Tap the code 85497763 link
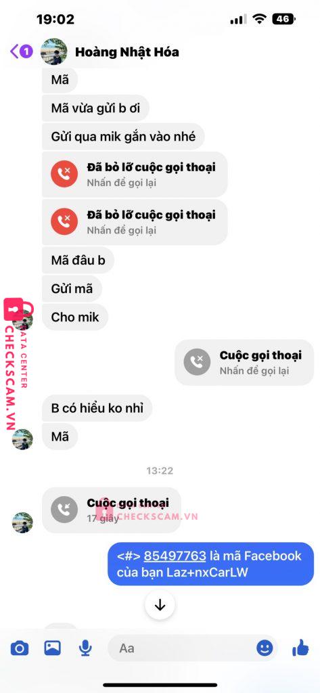The image size is (320, 693). (175, 556)
